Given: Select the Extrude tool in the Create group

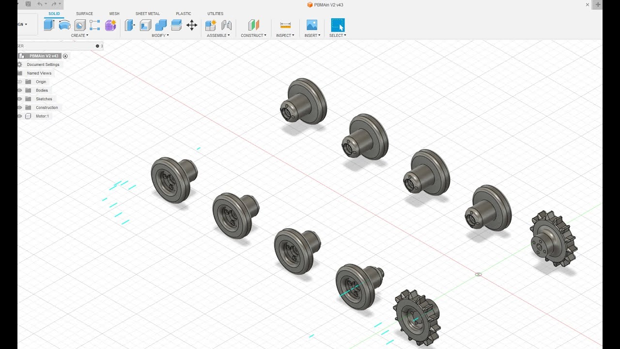Looking at the screenshot, I should click(x=49, y=25).
